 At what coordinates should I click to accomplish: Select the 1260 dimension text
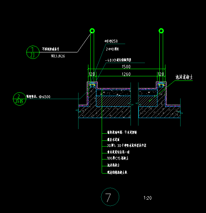pos(126,74)
